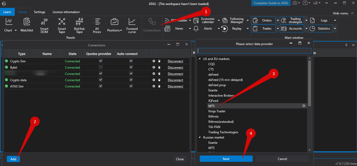Viewport: 357px width, 166px height.
Task: Click Cancel in data provider dialog
Action: pyautogui.click(x=282, y=159)
